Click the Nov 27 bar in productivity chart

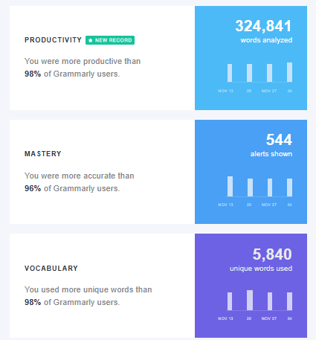(269, 73)
